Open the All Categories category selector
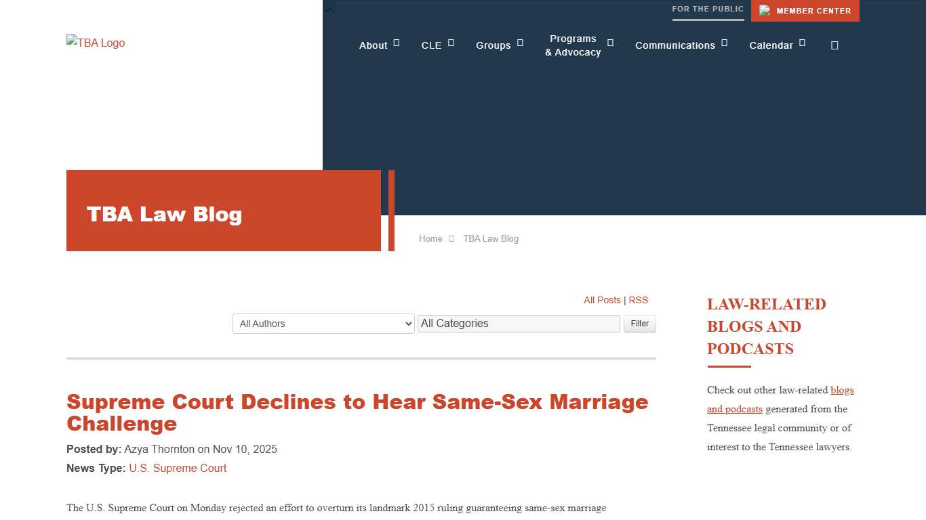The width and height of the screenshot is (926, 520). (x=519, y=324)
